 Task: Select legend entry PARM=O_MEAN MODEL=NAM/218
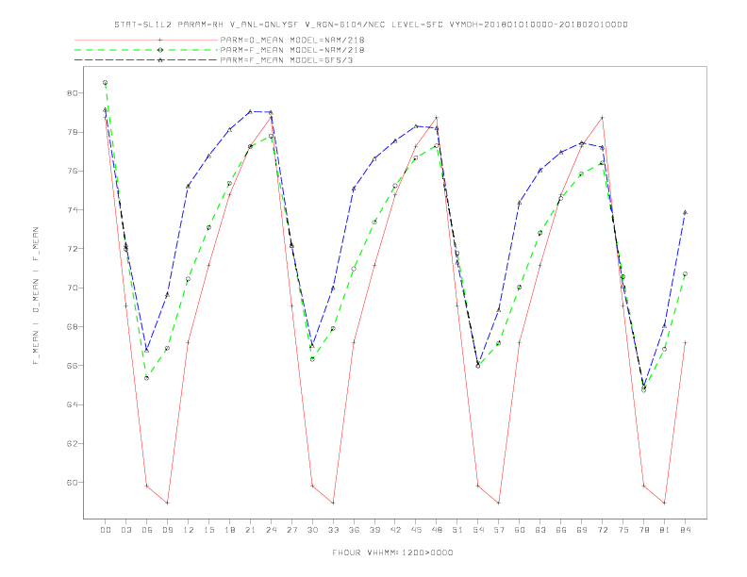click(292, 40)
